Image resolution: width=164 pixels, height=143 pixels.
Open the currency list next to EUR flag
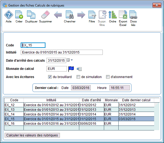(x=80, y=69)
